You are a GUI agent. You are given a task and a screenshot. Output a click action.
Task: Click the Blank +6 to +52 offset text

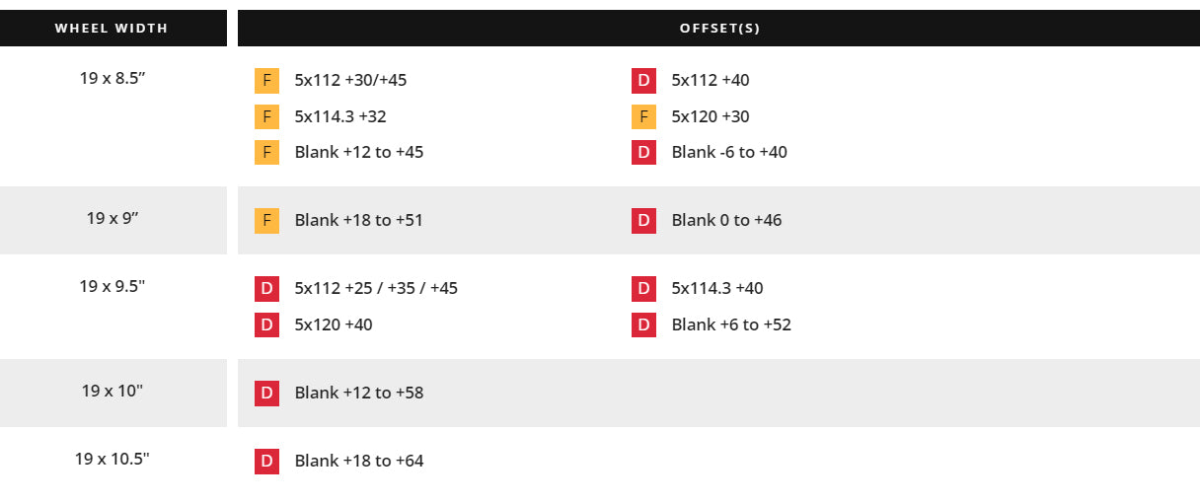[x=731, y=324]
